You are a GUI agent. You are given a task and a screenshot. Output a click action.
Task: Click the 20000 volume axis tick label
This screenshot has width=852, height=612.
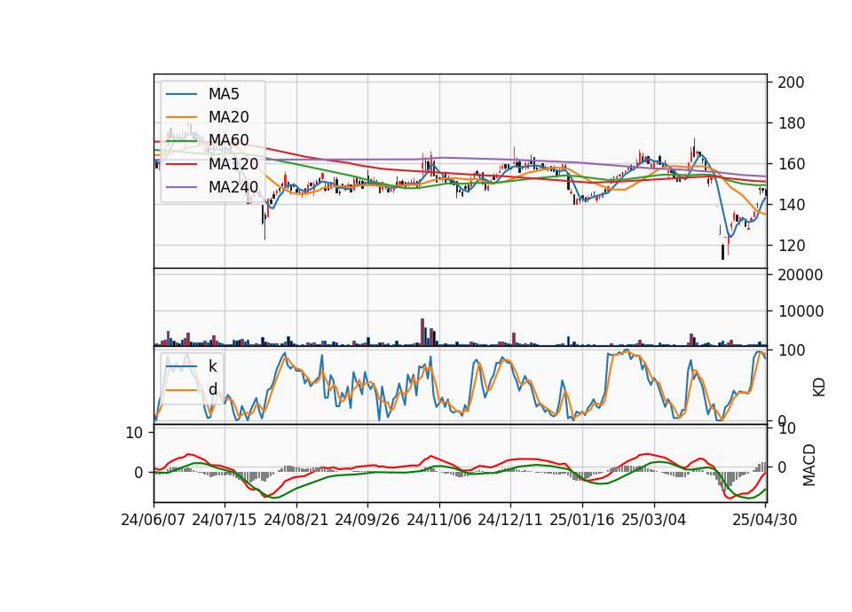coord(801,275)
